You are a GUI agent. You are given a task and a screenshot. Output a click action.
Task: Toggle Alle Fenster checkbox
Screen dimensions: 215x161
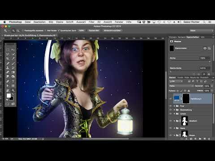pyautogui.click(x=45, y=30)
